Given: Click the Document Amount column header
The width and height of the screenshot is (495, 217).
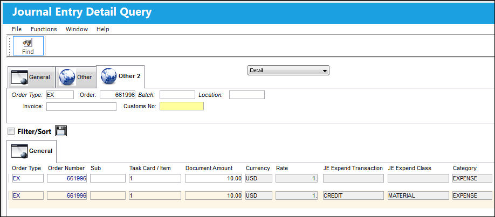Looking at the screenshot, I should (209, 168).
